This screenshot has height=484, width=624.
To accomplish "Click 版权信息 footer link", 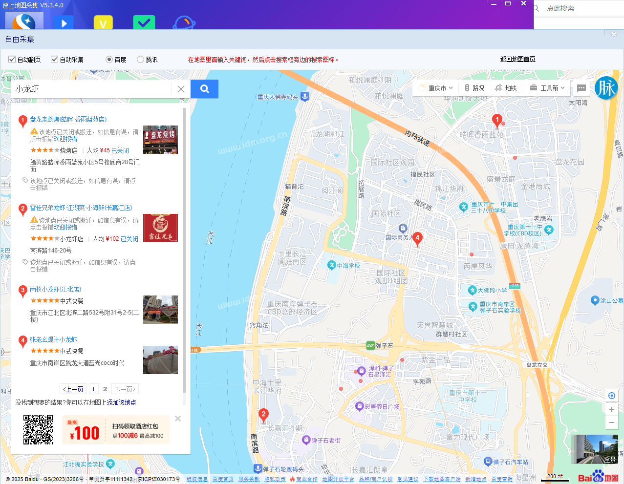I will [197, 479].
